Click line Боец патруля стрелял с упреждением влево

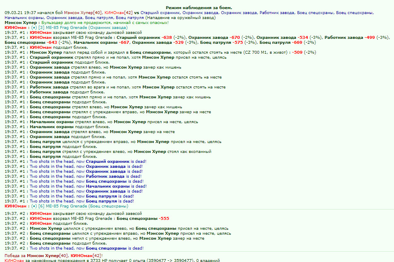(x=108, y=152)
